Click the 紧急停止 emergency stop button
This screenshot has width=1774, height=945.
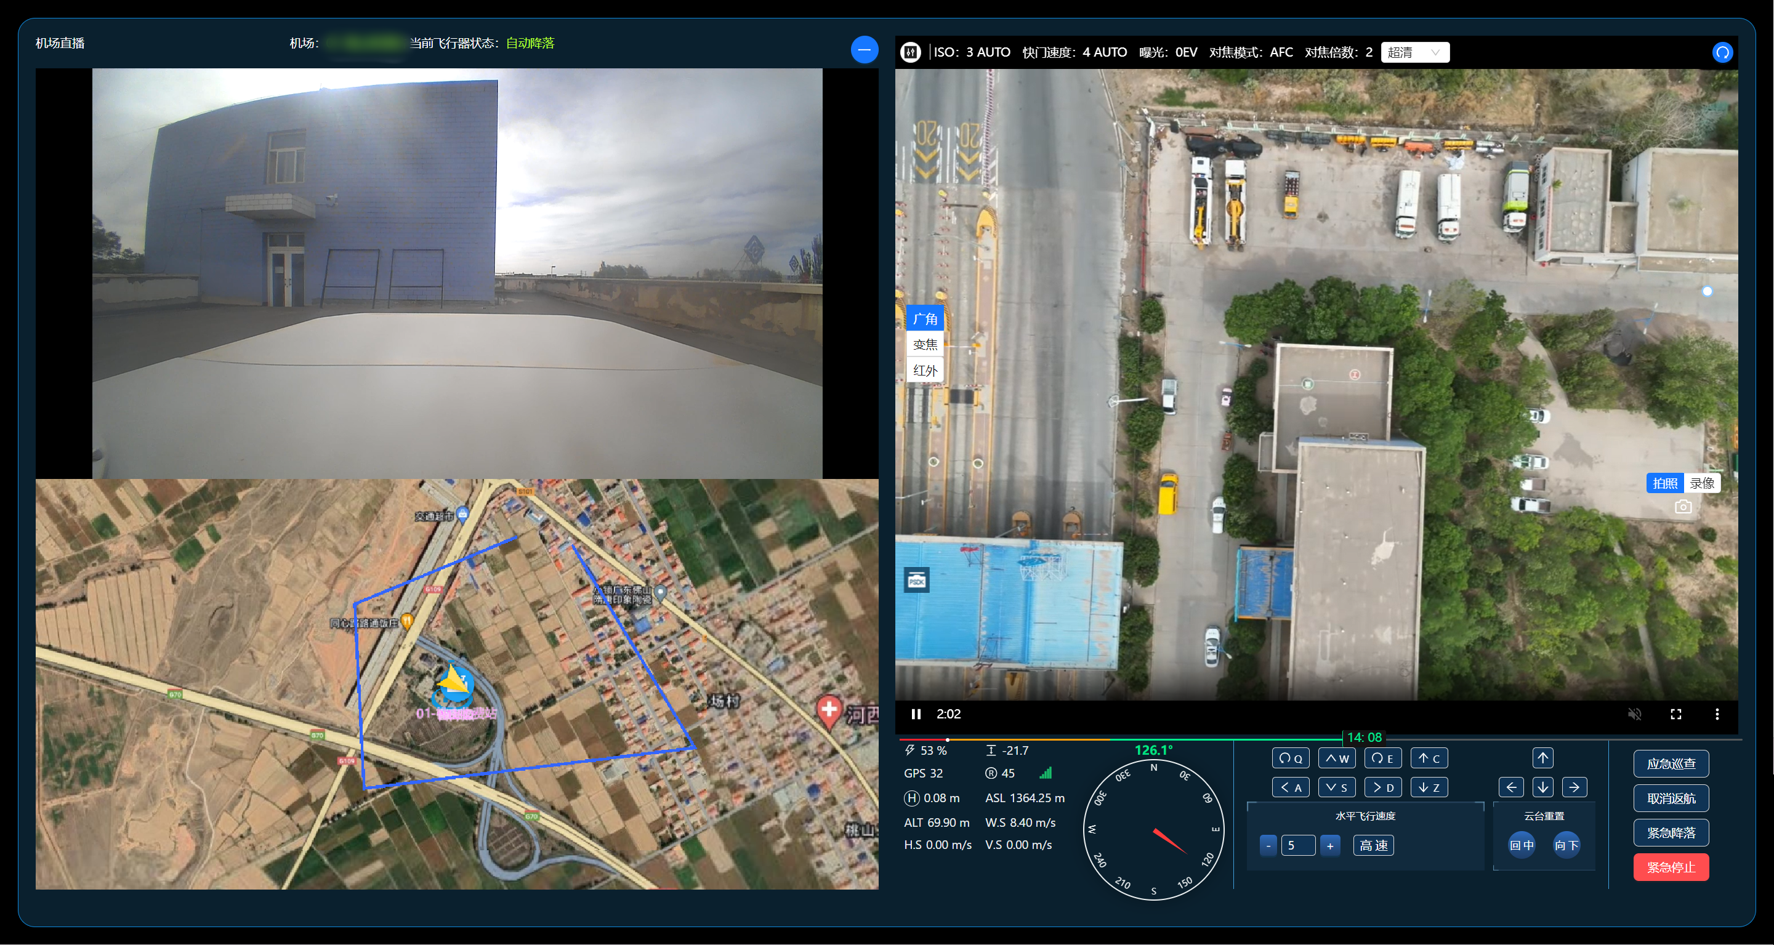tap(1670, 867)
